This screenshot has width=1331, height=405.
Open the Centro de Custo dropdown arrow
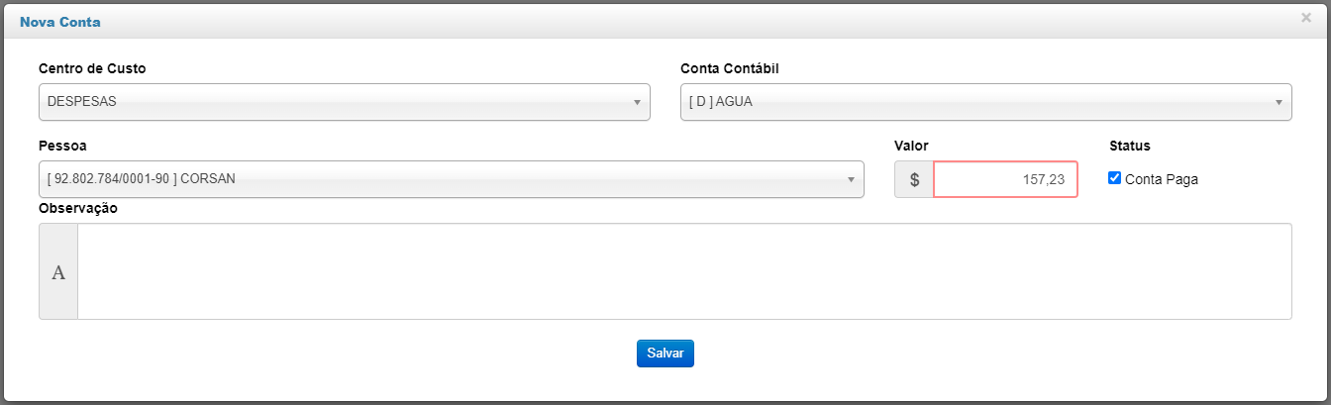[x=637, y=102]
